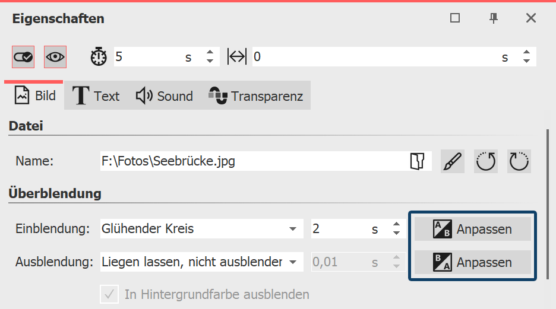Open the Text tab

(x=96, y=95)
